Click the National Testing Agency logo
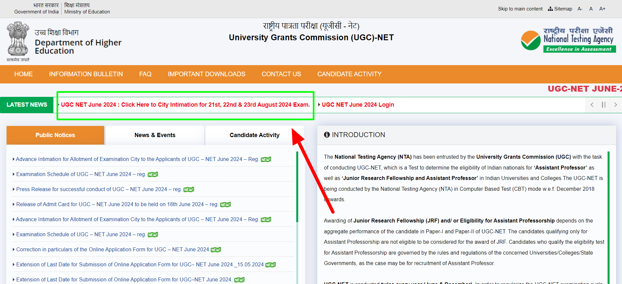 click(569, 40)
